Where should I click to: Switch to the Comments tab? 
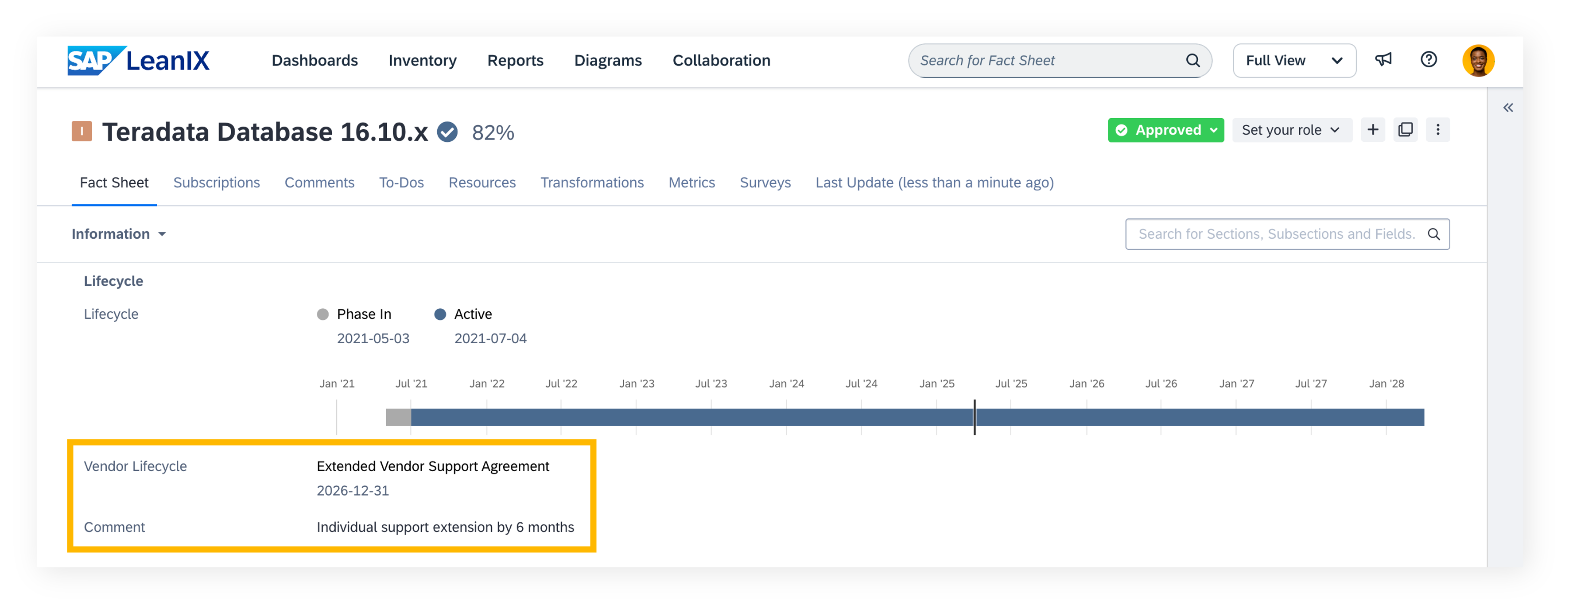(319, 182)
